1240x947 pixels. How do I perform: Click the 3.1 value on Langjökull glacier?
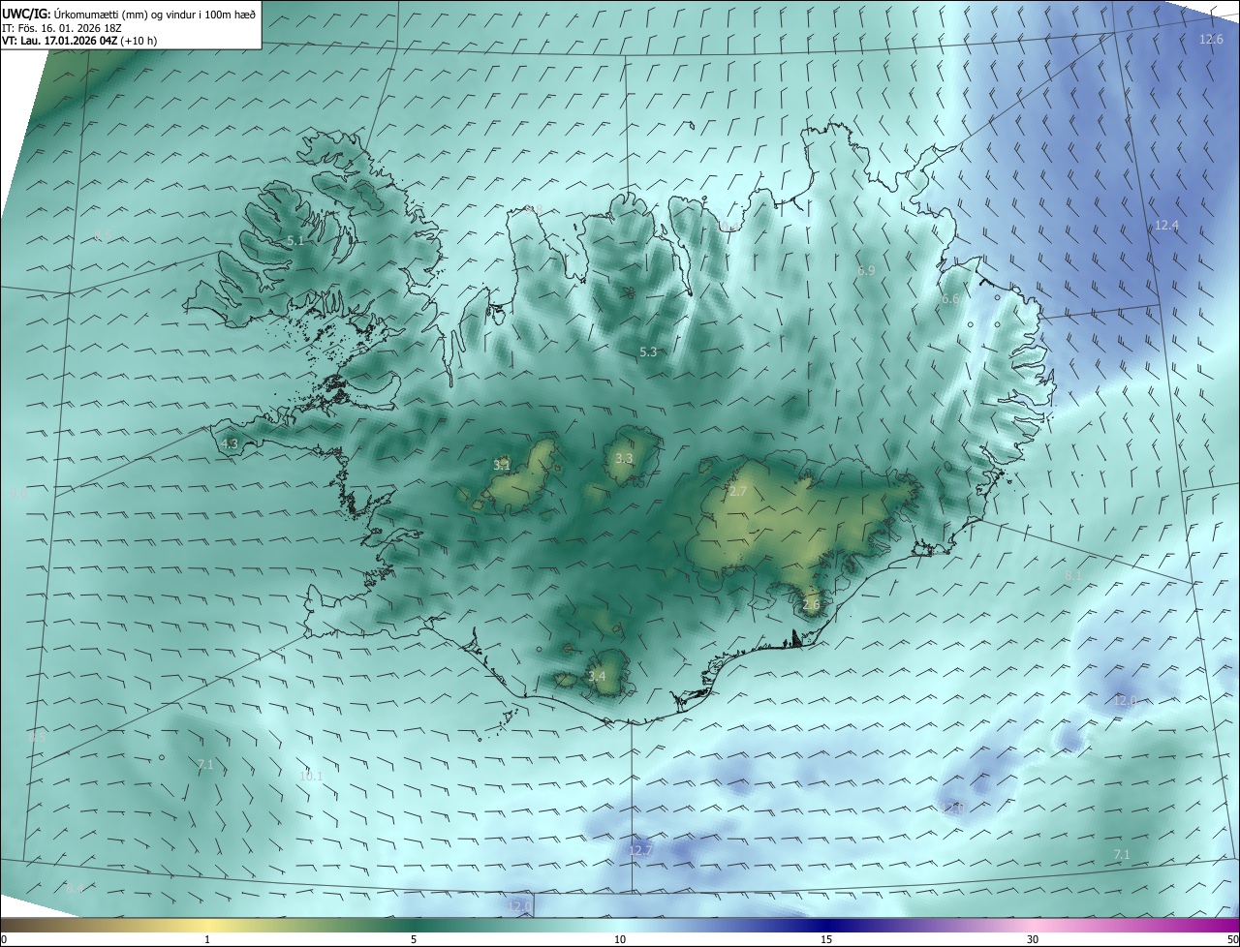[502, 466]
